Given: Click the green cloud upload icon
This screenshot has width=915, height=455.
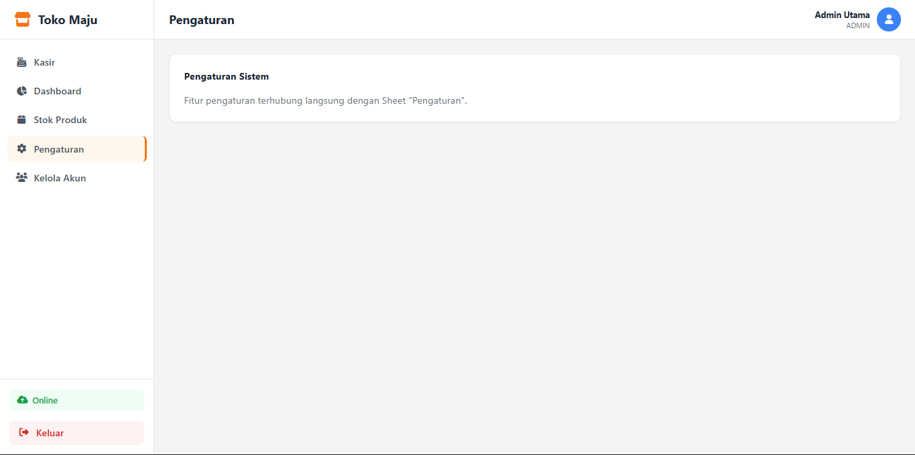Looking at the screenshot, I should (23, 400).
